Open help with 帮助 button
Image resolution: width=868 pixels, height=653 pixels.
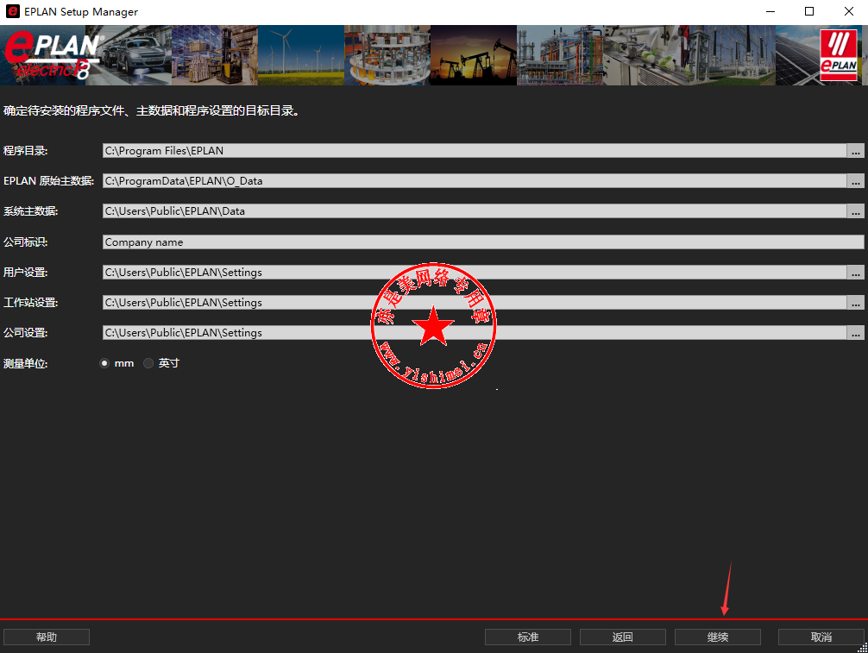click(x=47, y=637)
